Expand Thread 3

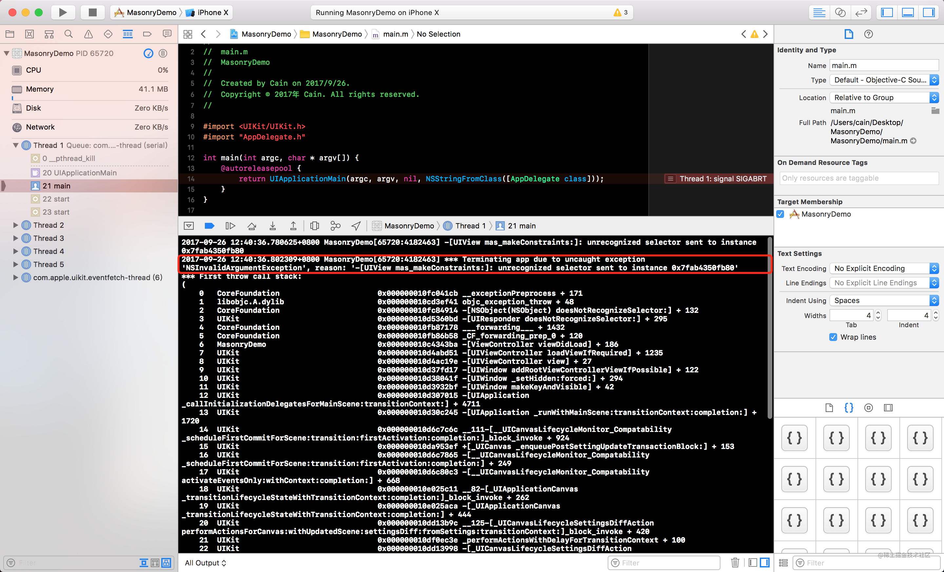16,238
